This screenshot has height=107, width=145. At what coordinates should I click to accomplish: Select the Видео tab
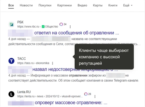click(x=82, y=5)
